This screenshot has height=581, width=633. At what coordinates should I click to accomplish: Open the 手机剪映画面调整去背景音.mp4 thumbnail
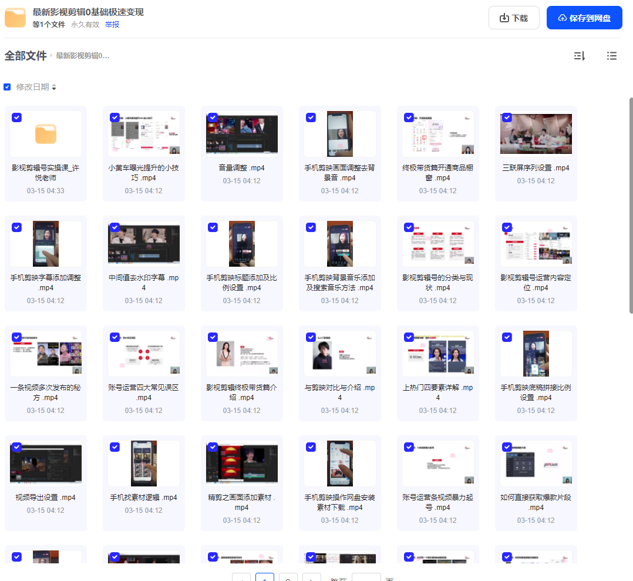point(340,134)
